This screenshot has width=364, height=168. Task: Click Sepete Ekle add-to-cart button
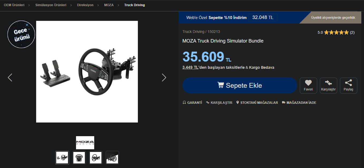click(240, 86)
